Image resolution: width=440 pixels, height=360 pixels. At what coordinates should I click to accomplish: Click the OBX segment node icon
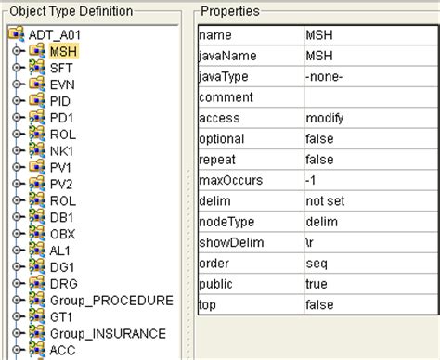37,233
